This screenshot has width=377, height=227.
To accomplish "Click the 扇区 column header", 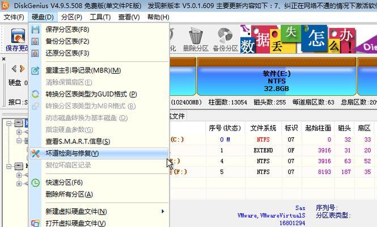I will [x=364, y=128].
